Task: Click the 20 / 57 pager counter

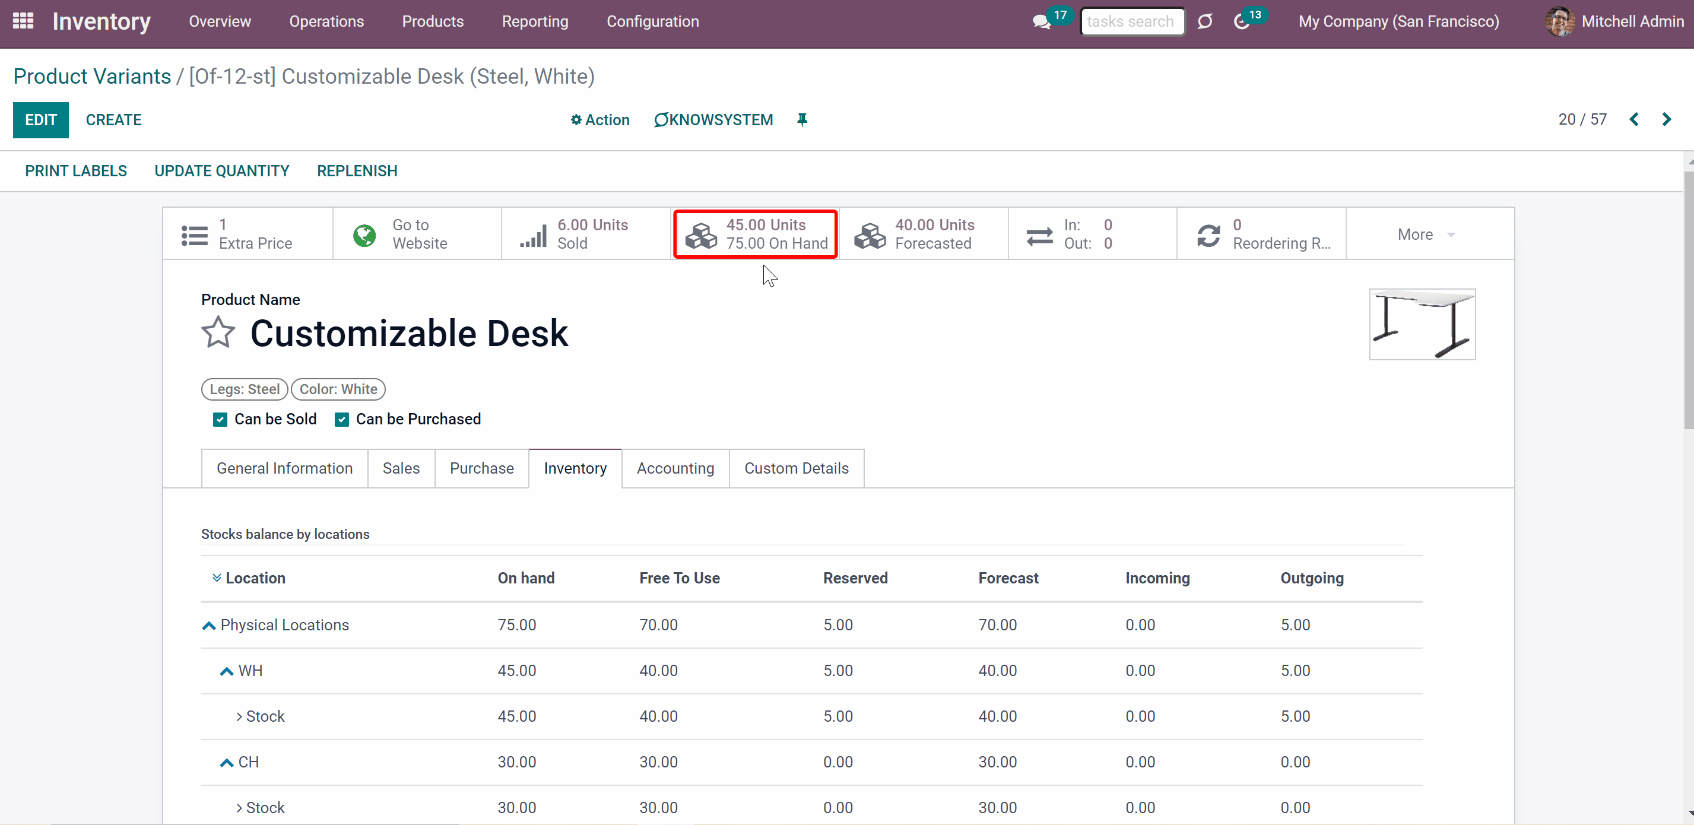Action: pyautogui.click(x=1582, y=119)
